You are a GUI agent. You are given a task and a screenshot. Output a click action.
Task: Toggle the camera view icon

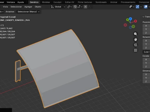point(135,45)
